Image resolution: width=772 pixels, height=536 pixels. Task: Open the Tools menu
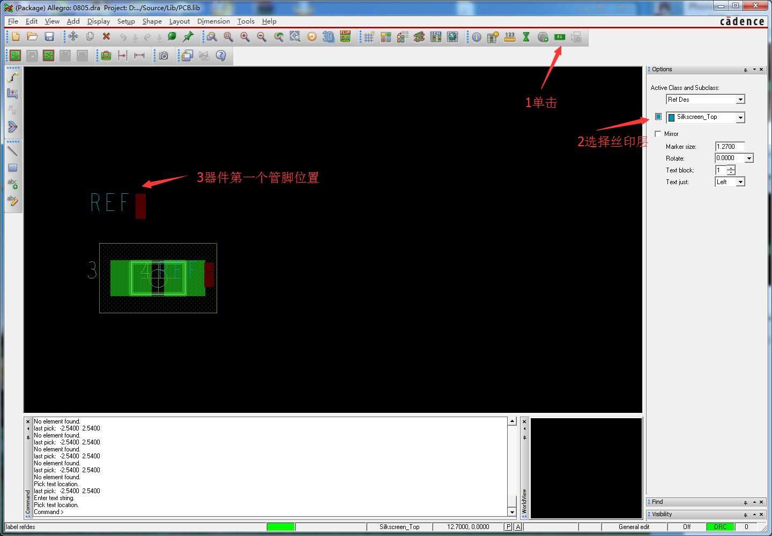click(x=246, y=21)
